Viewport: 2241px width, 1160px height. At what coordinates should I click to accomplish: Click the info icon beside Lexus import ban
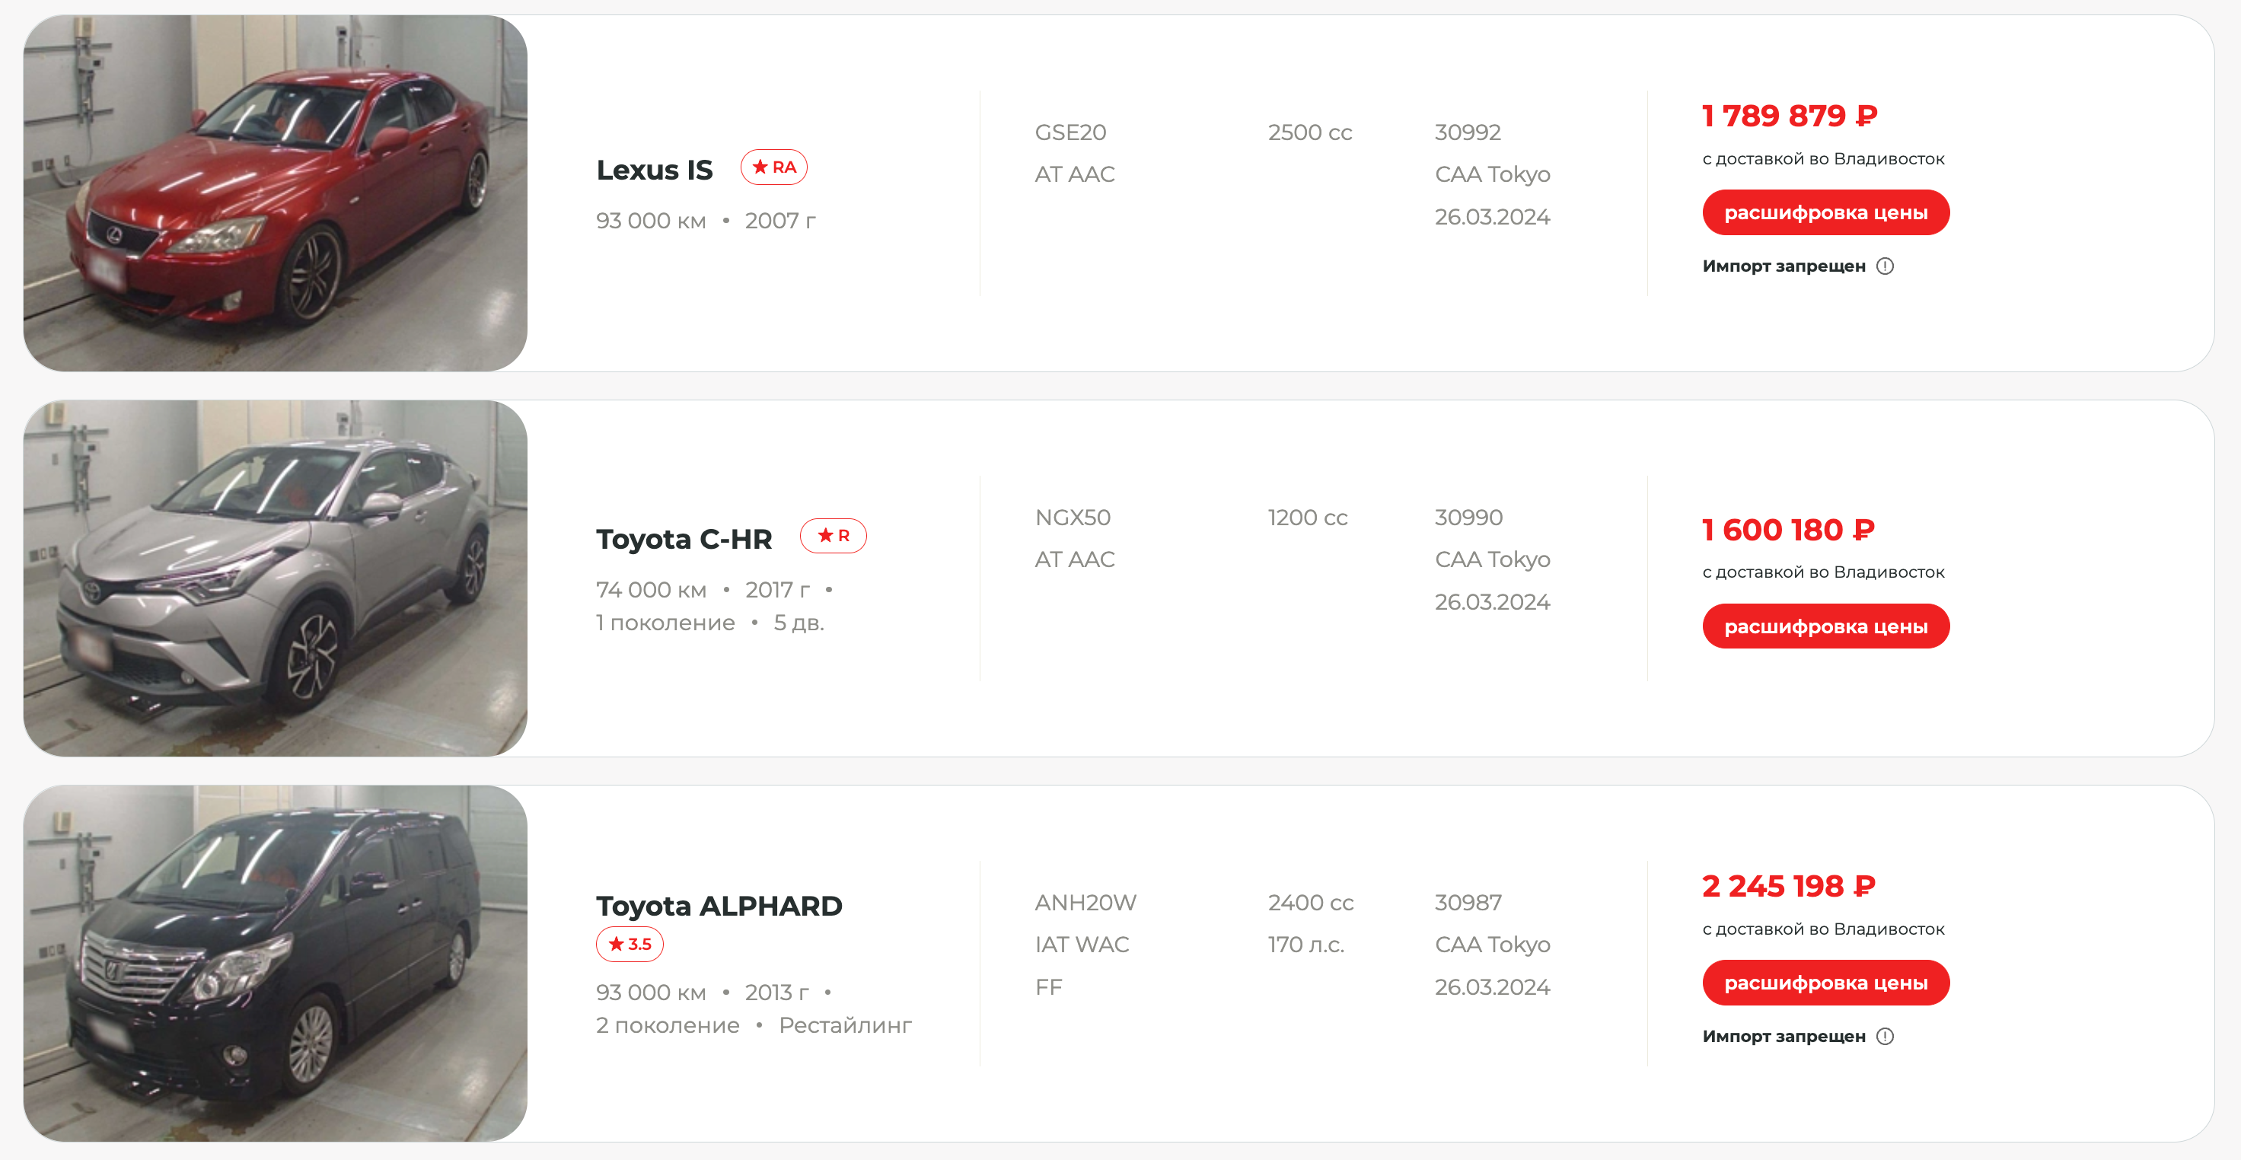[1884, 266]
